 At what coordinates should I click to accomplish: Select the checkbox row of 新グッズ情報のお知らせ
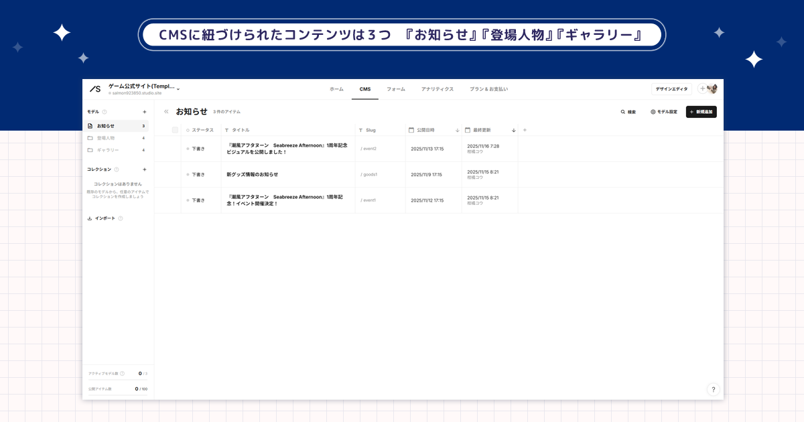click(x=176, y=174)
